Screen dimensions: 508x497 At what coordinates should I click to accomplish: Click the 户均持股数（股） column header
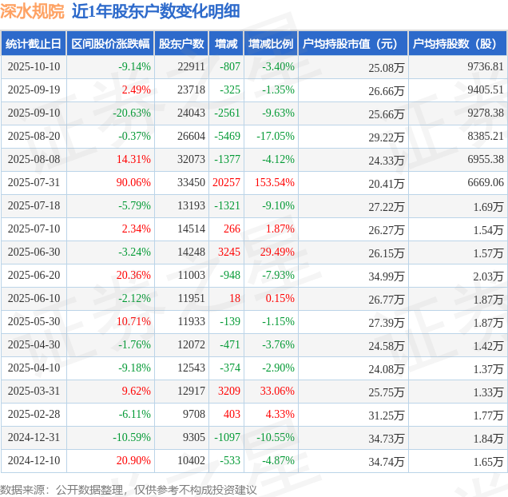tap(457, 44)
